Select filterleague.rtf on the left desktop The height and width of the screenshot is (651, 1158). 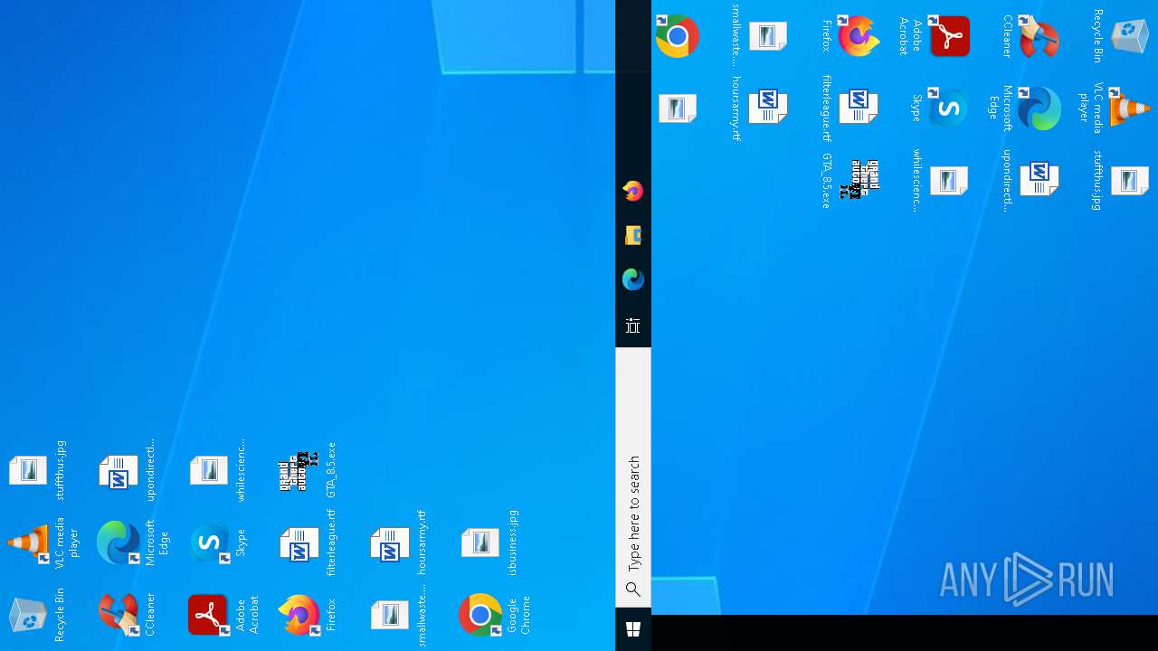(308, 542)
